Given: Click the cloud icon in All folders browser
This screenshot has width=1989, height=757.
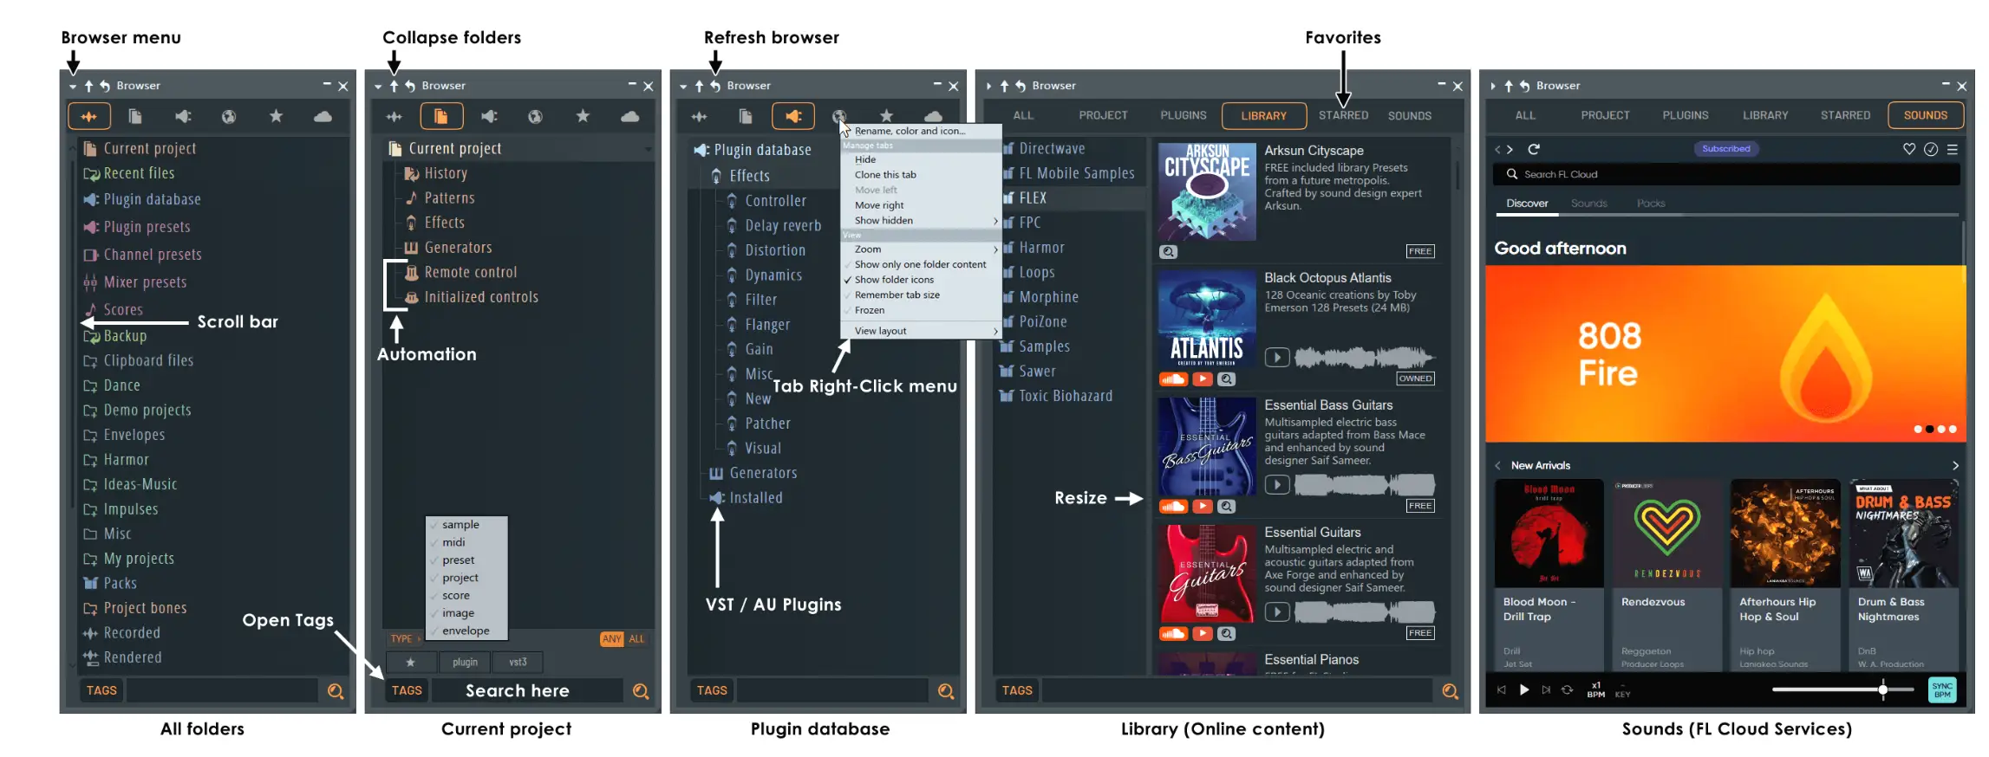Looking at the screenshot, I should click(x=323, y=116).
